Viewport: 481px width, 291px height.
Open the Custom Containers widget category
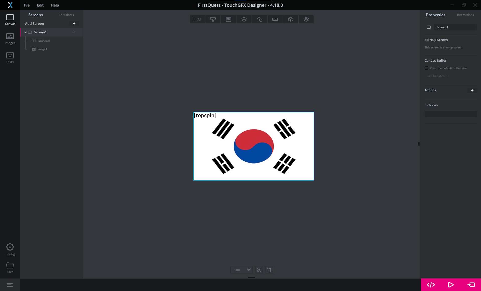click(306, 19)
